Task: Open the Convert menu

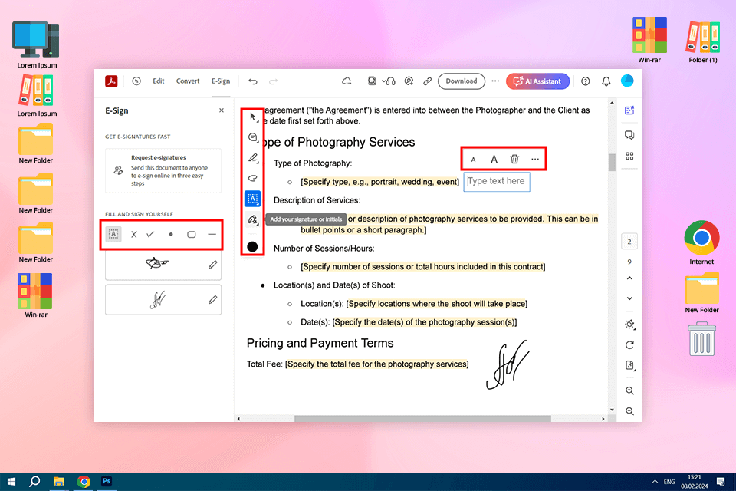Action: pos(188,81)
